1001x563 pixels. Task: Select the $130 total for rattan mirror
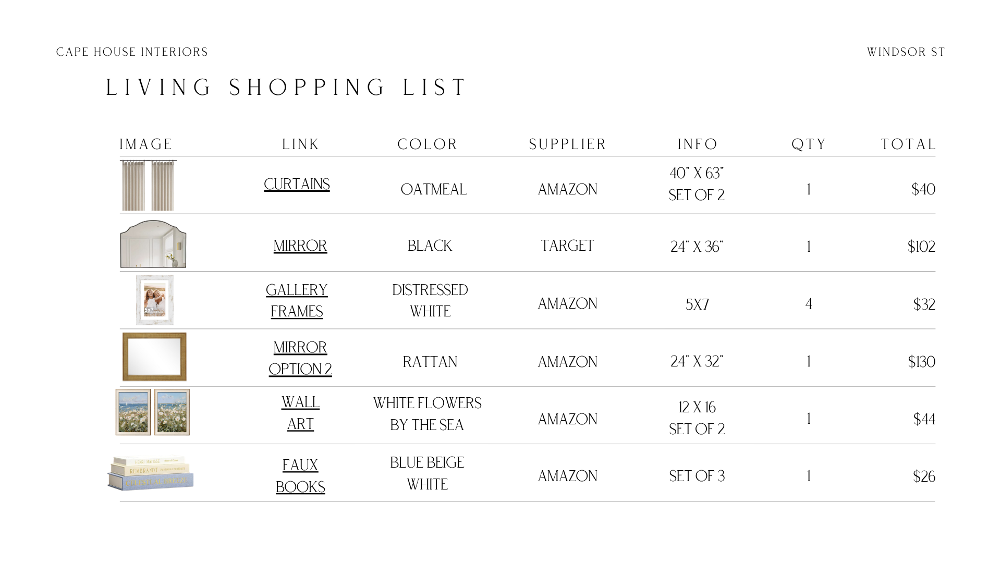point(921,362)
